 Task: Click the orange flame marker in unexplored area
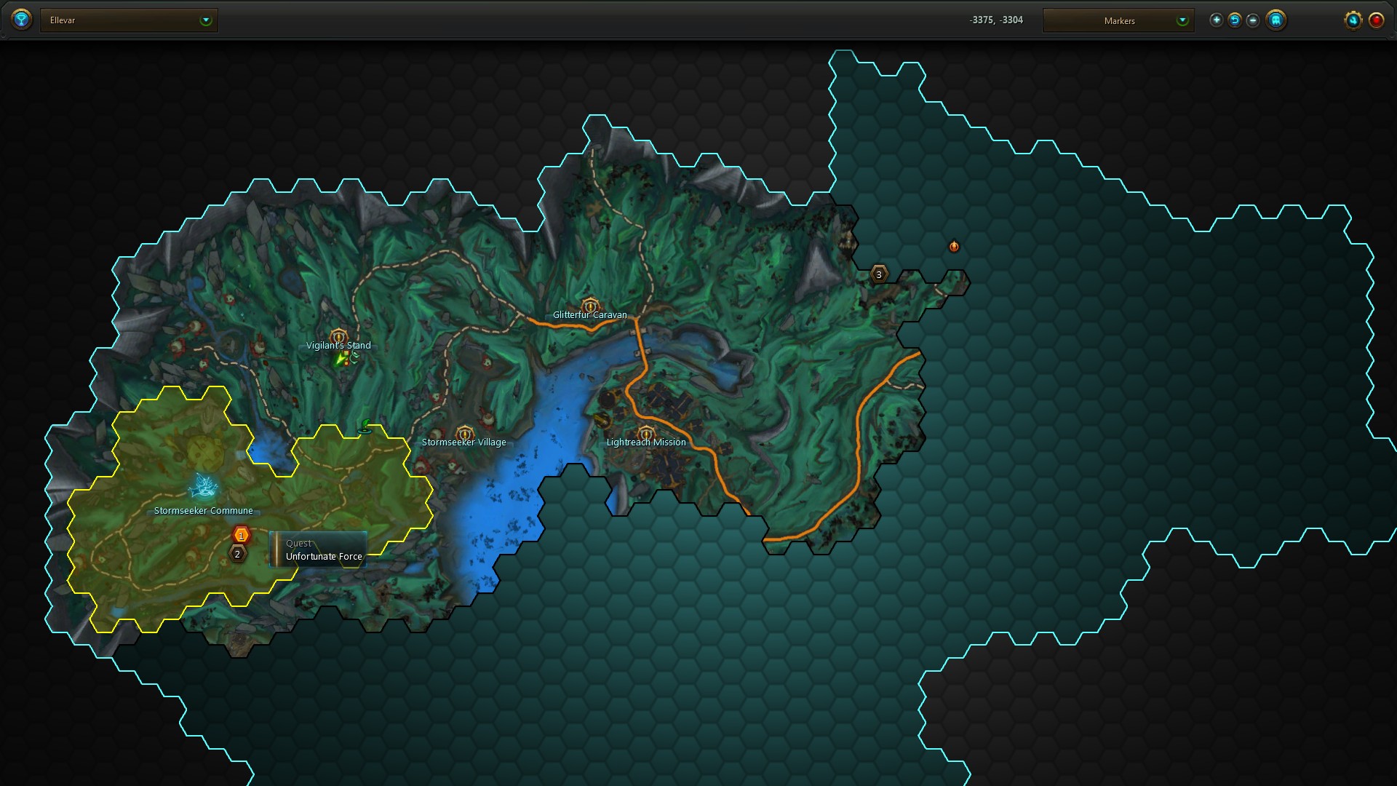(954, 247)
